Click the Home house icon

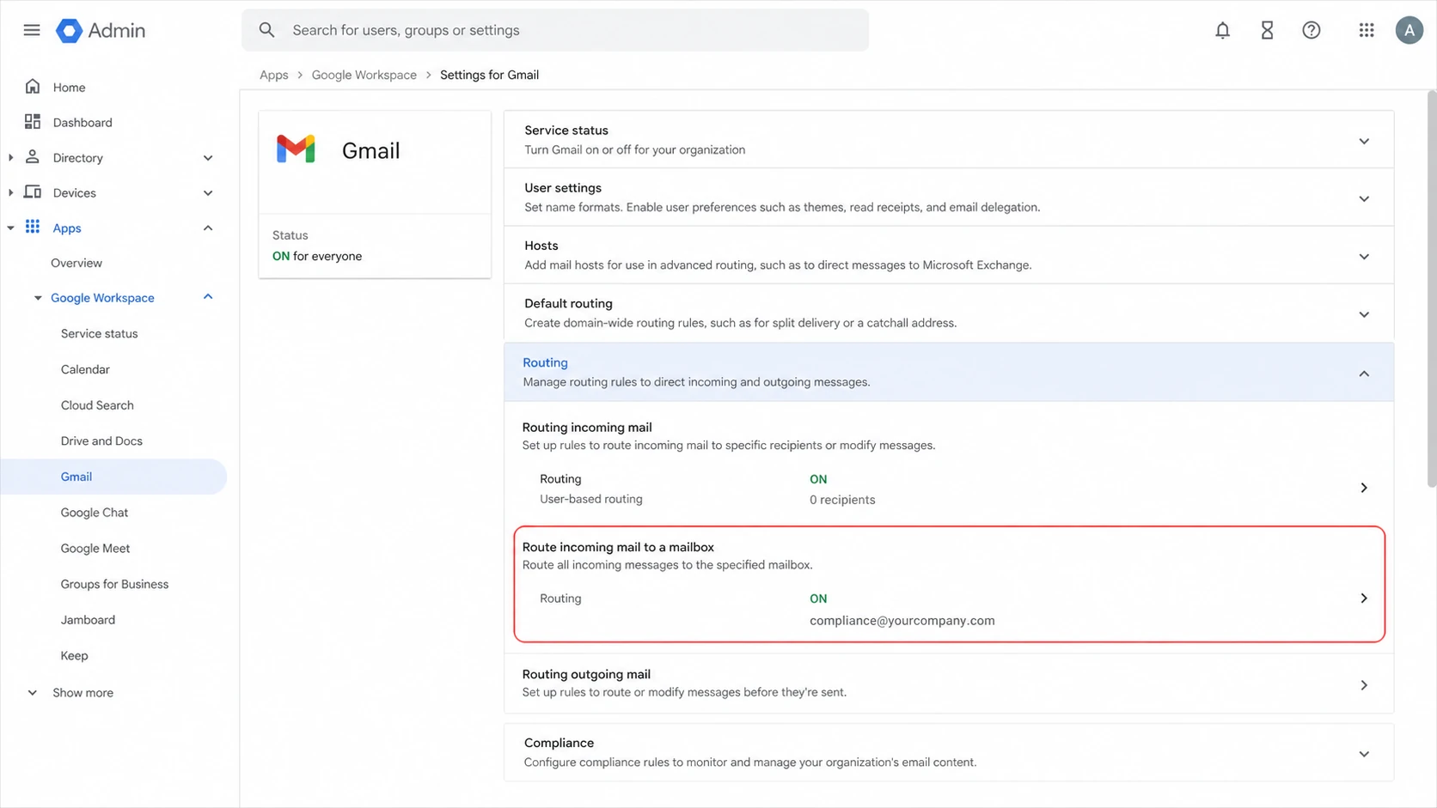tap(33, 87)
